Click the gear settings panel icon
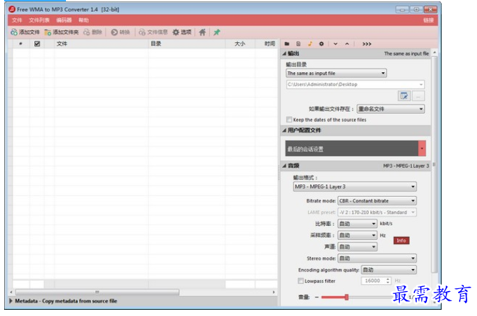The width and height of the screenshot is (477, 316). coord(321,44)
